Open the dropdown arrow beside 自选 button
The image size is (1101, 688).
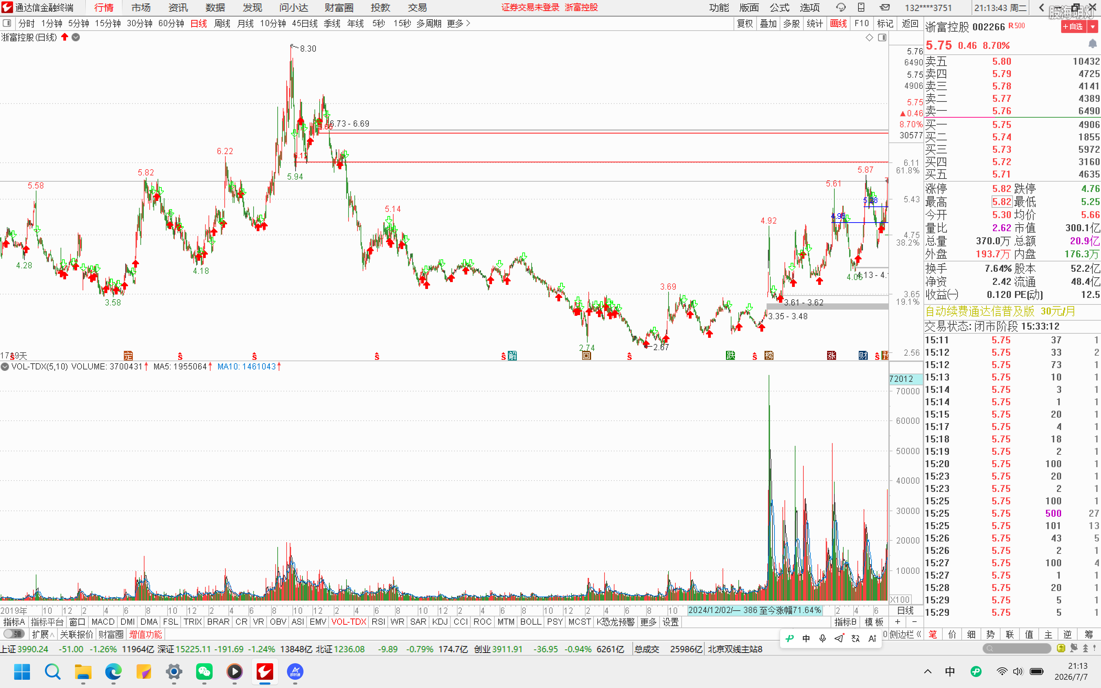[x=1093, y=27]
